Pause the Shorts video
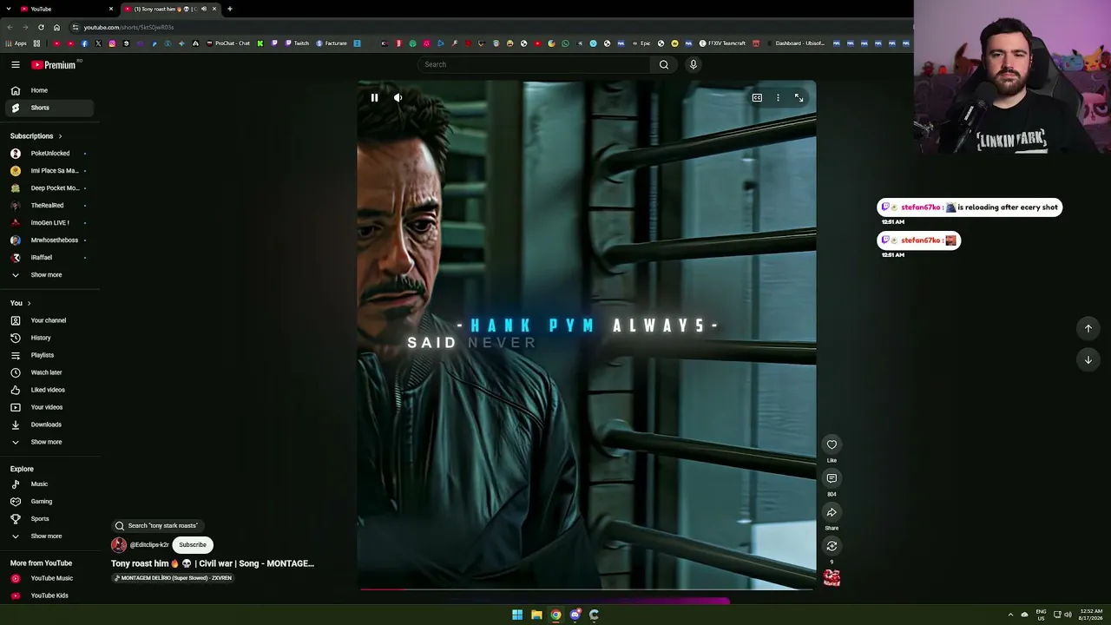1111x625 pixels. 374,98
